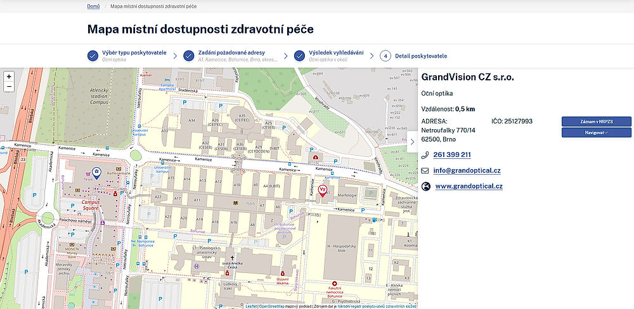Image resolution: width=634 pixels, height=309 pixels.
Task: Click the envelope email icon
Action: 425,170
